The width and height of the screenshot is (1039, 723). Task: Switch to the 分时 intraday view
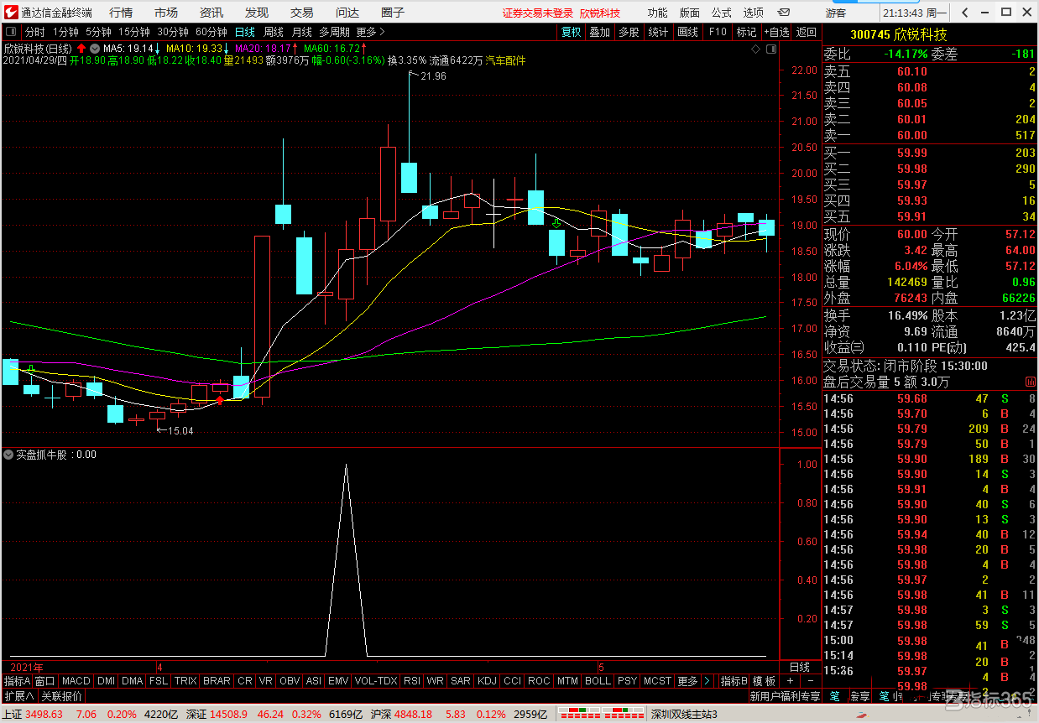tap(35, 32)
